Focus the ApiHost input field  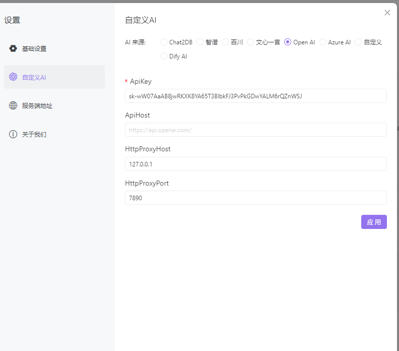pos(256,130)
